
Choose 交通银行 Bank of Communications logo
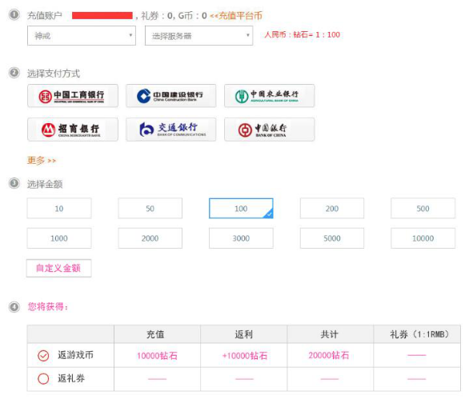170,130
